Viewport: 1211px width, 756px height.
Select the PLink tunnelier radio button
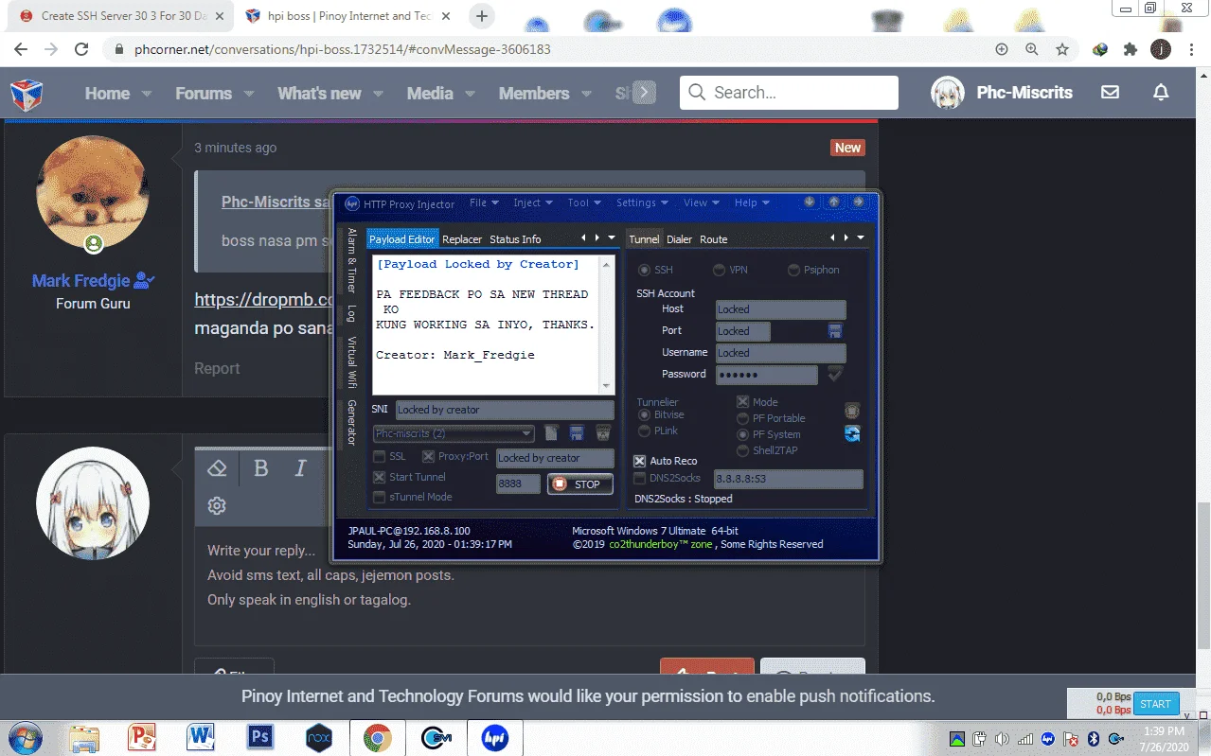(x=645, y=431)
